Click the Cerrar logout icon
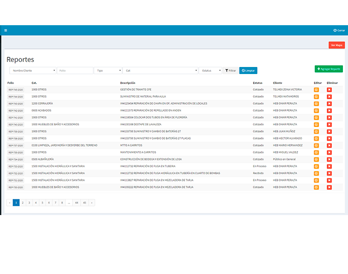Image resolution: width=348 pixels, height=274 pixels. (x=335, y=30)
